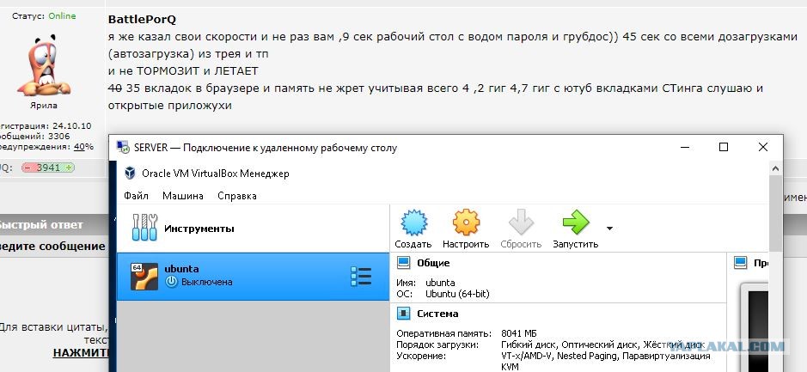Click the VirtualBox cube logo icon

[130, 174]
